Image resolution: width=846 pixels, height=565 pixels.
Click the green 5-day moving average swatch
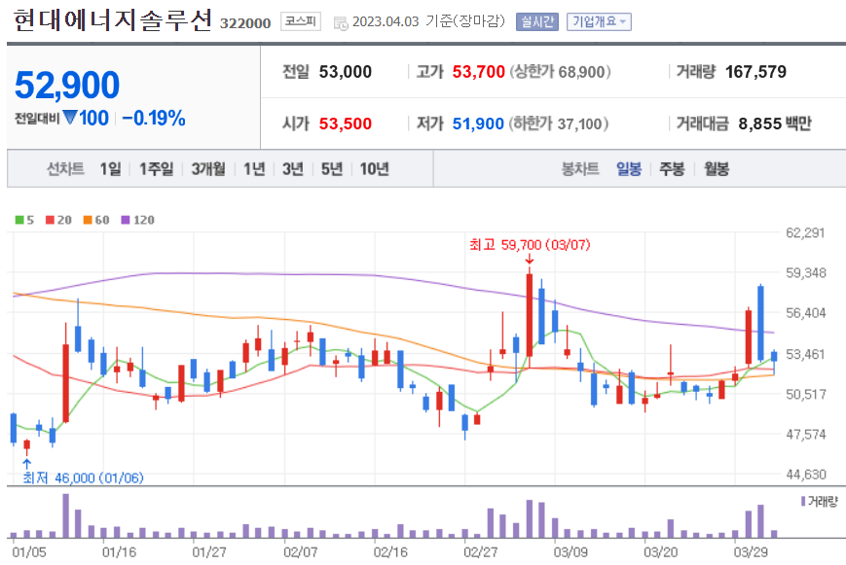pos(19,220)
